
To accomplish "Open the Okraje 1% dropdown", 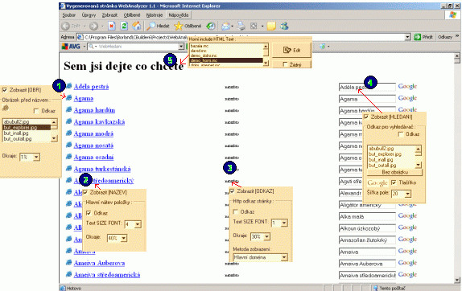I will (x=36, y=157).
